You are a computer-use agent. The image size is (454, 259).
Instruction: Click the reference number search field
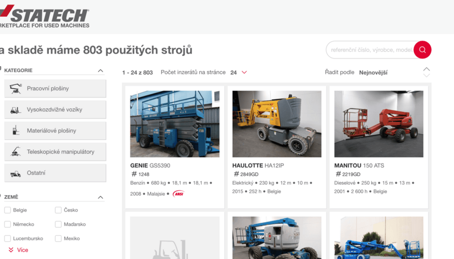[x=370, y=50]
